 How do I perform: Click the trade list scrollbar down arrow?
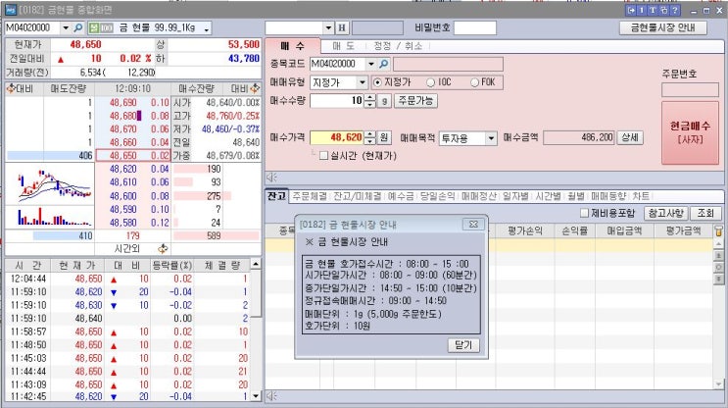tap(256, 396)
